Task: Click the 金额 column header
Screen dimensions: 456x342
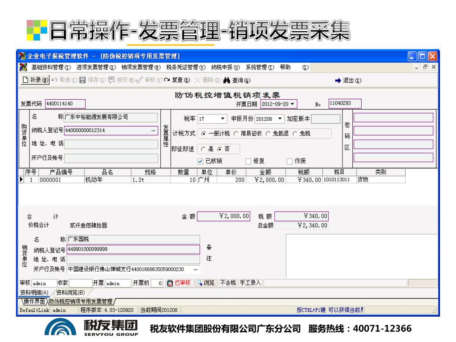Action: click(266, 172)
